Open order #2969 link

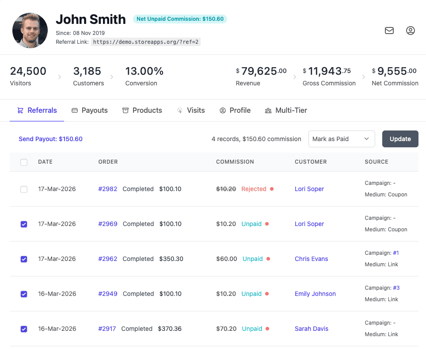point(107,224)
